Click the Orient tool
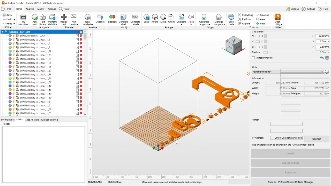Screen dimensions: 331x186 point(171,19)
